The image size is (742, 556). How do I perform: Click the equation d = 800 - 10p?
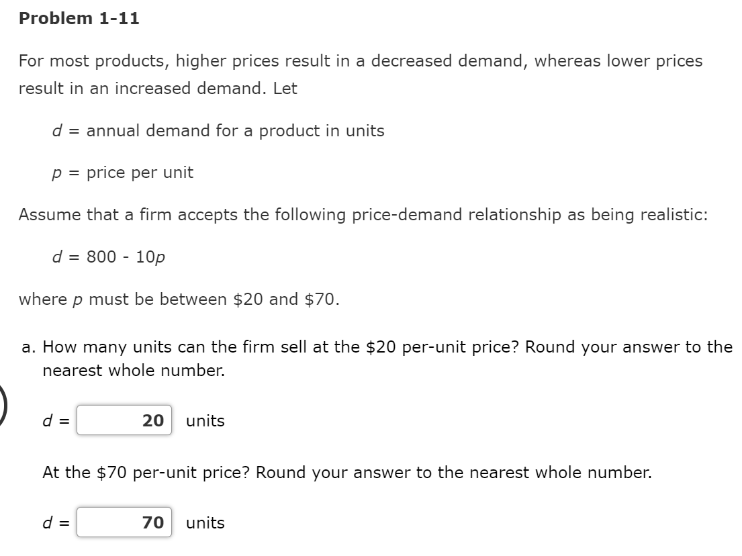point(109,257)
